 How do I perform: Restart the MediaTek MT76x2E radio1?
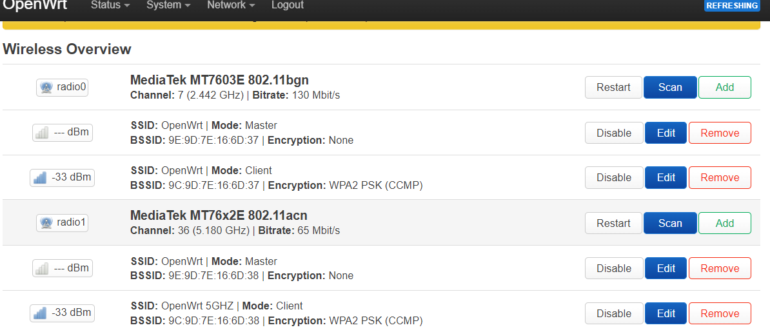point(613,223)
